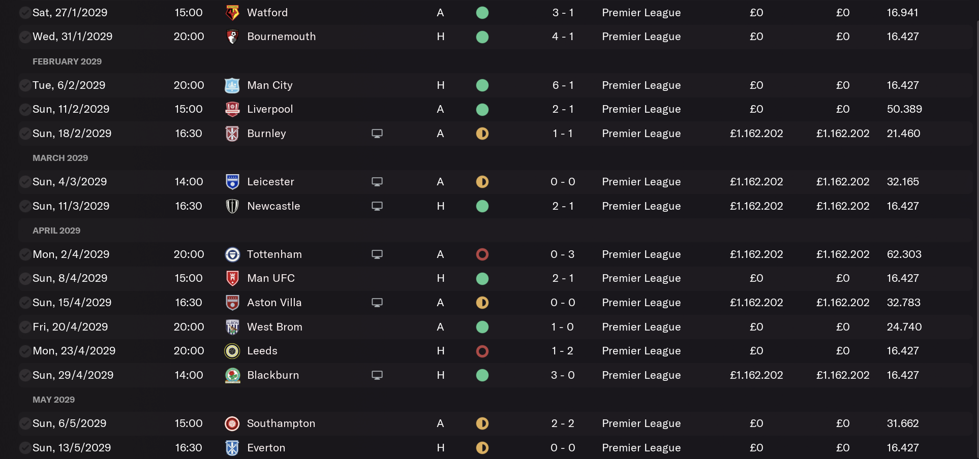Click the TV broadcast icon for Burnley match

coord(377,134)
